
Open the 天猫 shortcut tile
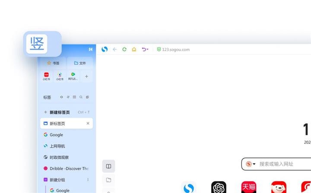pos(249,187)
